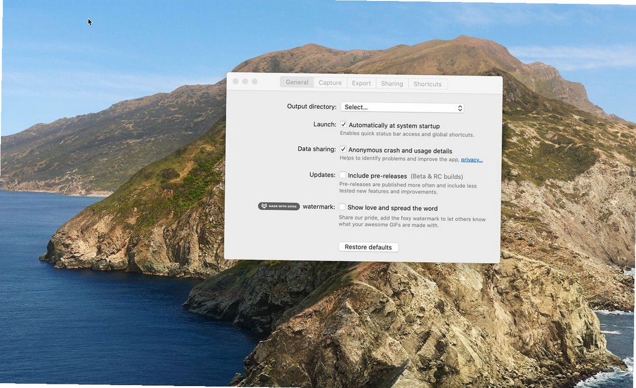
Task: Tick Show love and spread the word
Action: point(342,207)
